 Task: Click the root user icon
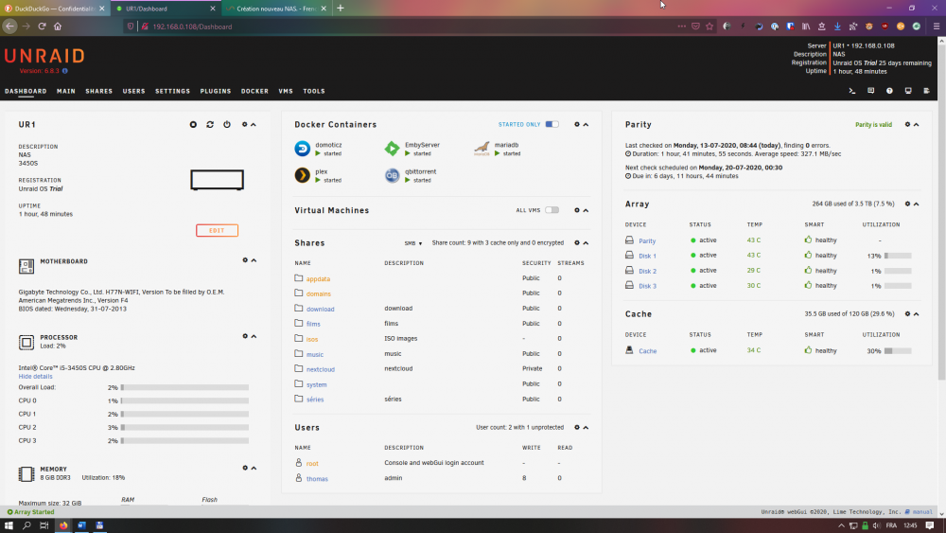pyautogui.click(x=299, y=463)
